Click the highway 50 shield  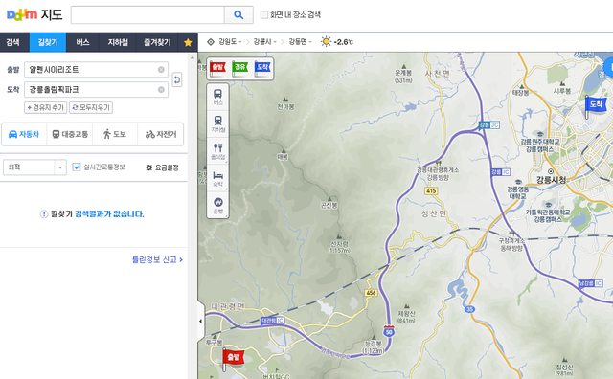point(389,331)
